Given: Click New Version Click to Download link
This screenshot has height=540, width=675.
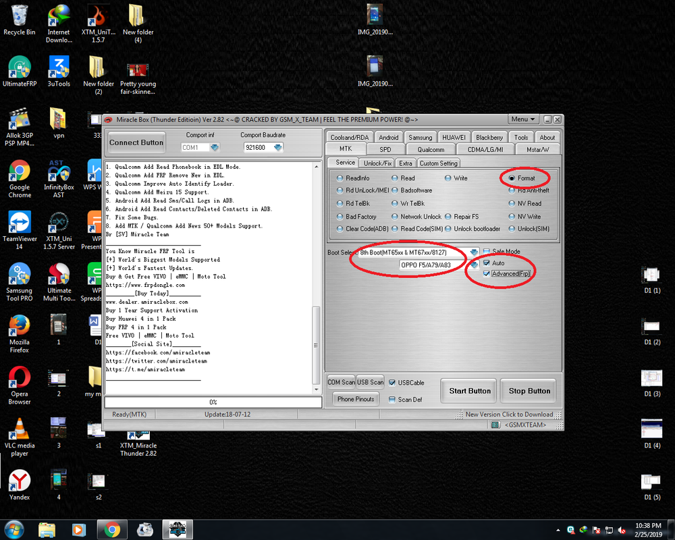Looking at the screenshot, I should 509,414.
